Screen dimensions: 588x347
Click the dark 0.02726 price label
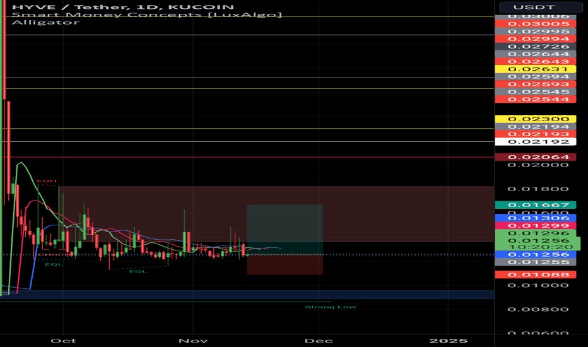[x=536, y=47]
